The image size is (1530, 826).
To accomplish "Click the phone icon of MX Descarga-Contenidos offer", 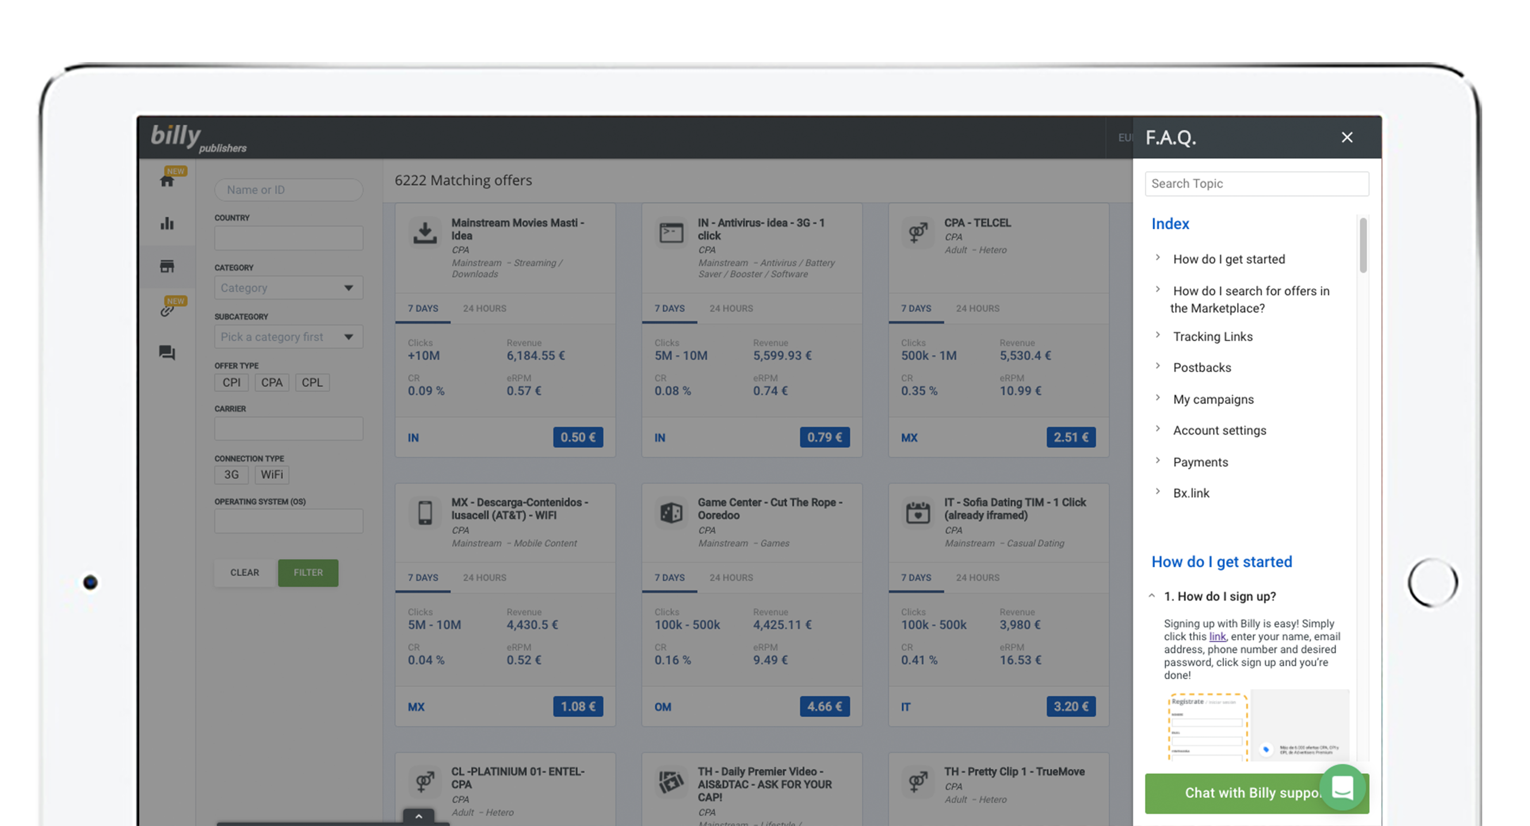I will click(425, 513).
